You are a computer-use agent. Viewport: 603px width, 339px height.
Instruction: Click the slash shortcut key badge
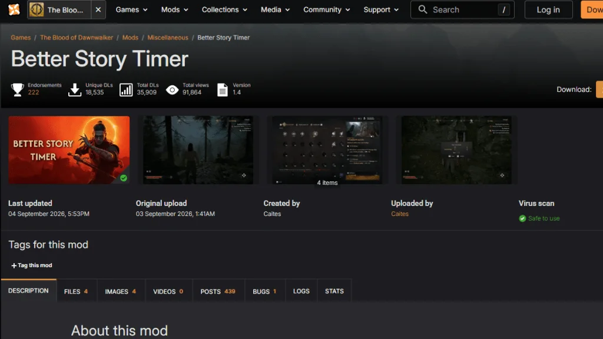[x=503, y=9]
